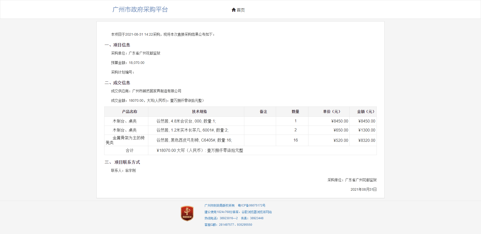Click the ¥18070.00 大写 total text
This screenshot has height=234, width=481.
200,150
